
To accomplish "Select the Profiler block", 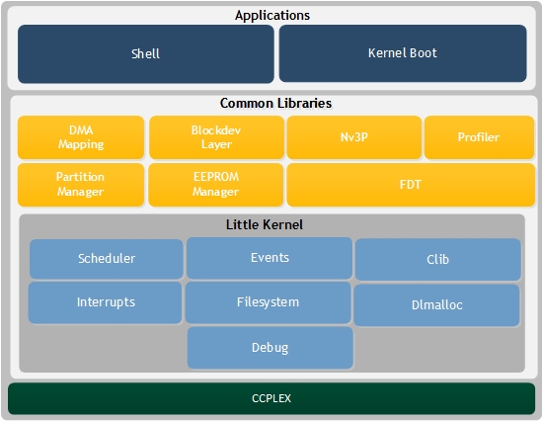I will tap(479, 137).
